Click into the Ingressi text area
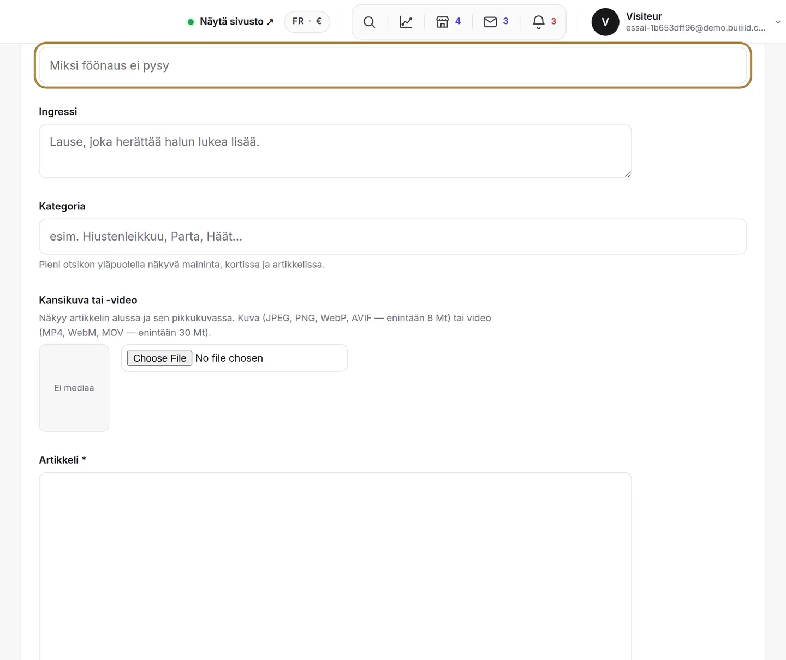 coord(335,151)
